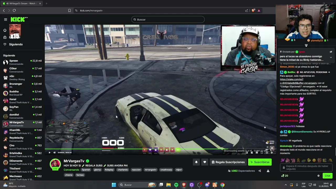The image size is (336, 189).
Task: Open C0ker channel in sidebar
Action: coord(22,70)
